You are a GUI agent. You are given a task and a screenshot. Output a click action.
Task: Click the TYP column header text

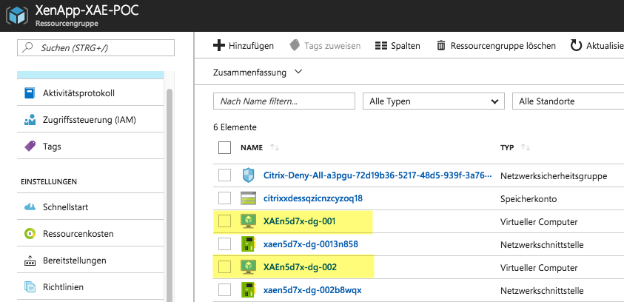[x=507, y=147]
